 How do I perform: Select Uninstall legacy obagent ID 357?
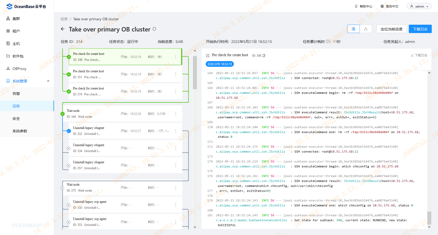coord(125,165)
